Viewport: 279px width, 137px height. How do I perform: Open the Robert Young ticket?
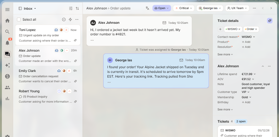click(48, 96)
